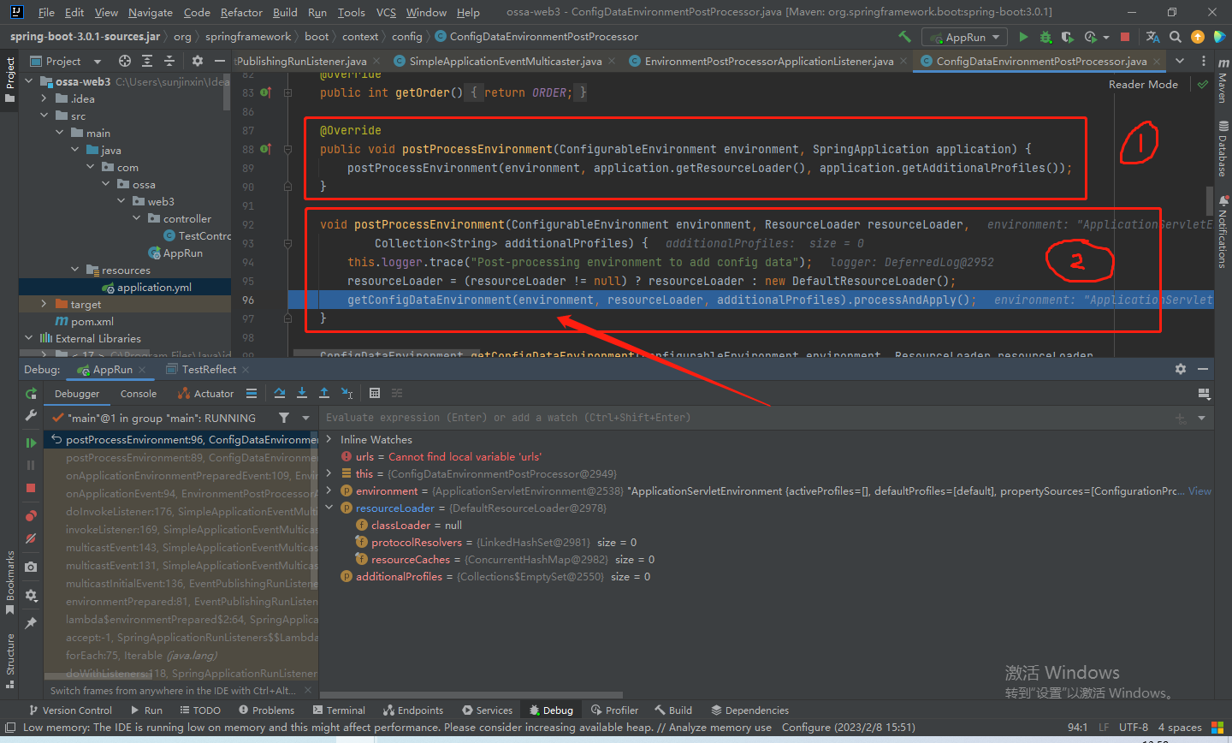Open the VCS menu
The image size is (1232, 743).
386,12
